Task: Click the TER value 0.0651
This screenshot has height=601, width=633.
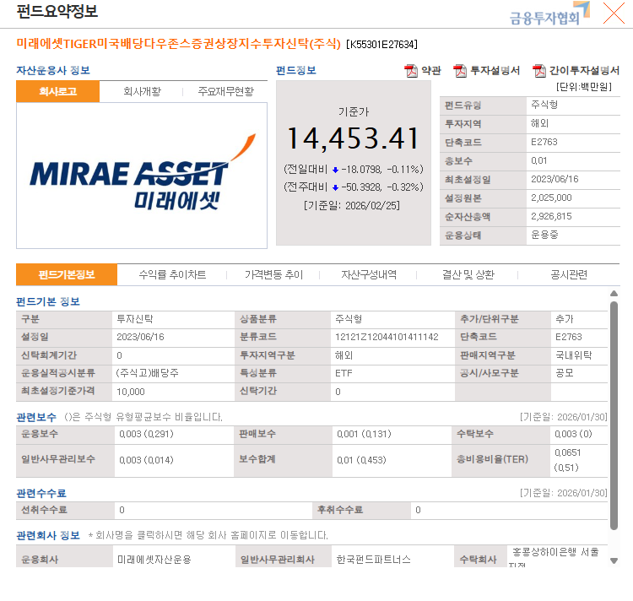Action: tap(568, 453)
